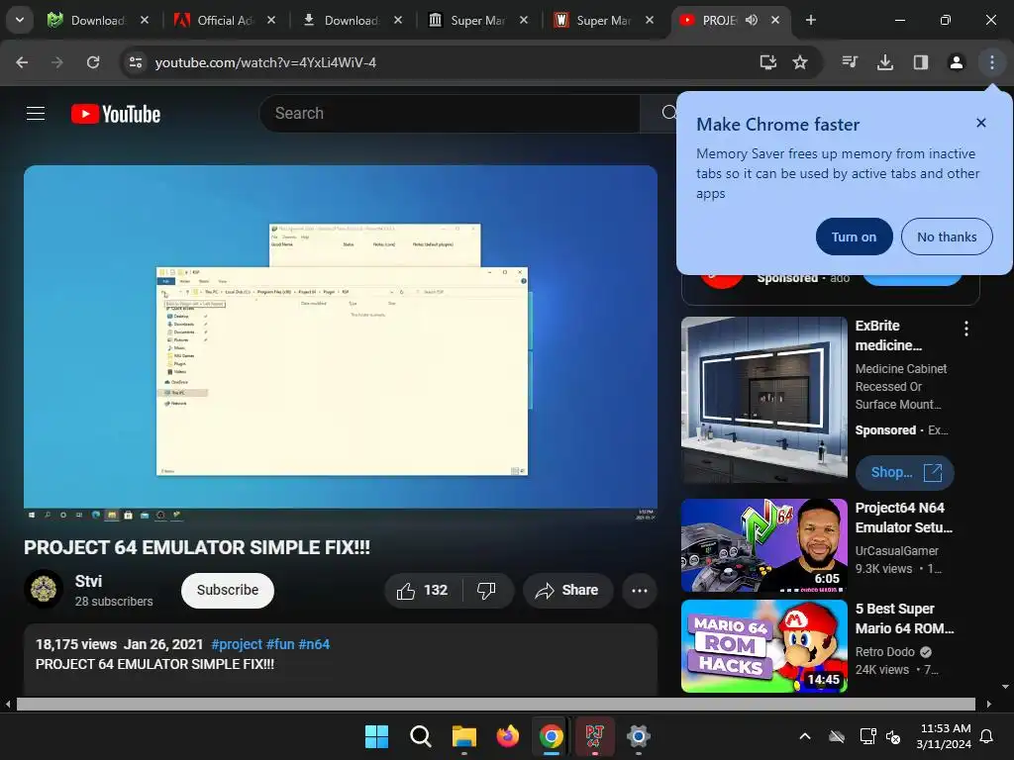
Task: Open the #fun hashtag link
Action: point(280,644)
